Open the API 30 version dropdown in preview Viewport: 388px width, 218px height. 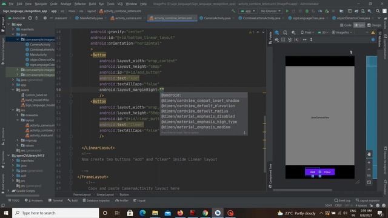tap(323, 33)
